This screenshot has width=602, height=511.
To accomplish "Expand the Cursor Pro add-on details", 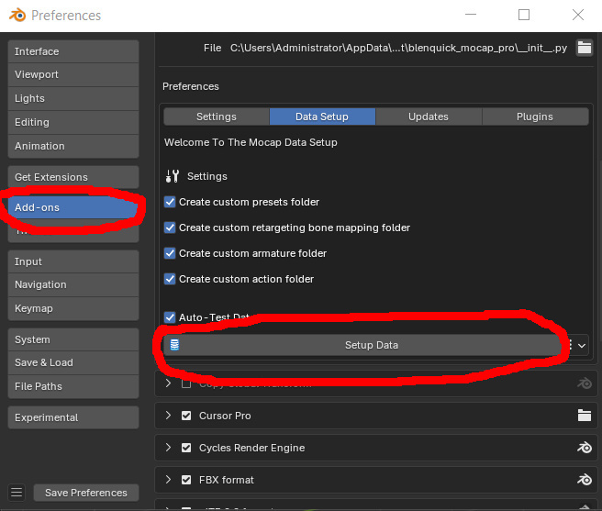I will point(168,416).
